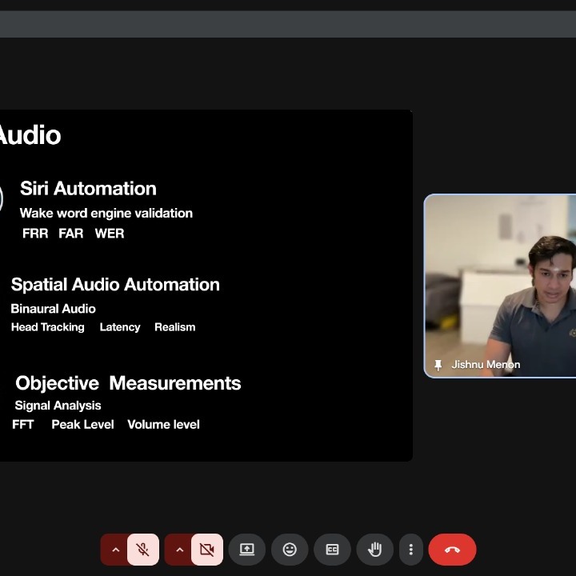Click the circular icon left of Siri Automation
The height and width of the screenshot is (576, 576).
click(1, 198)
